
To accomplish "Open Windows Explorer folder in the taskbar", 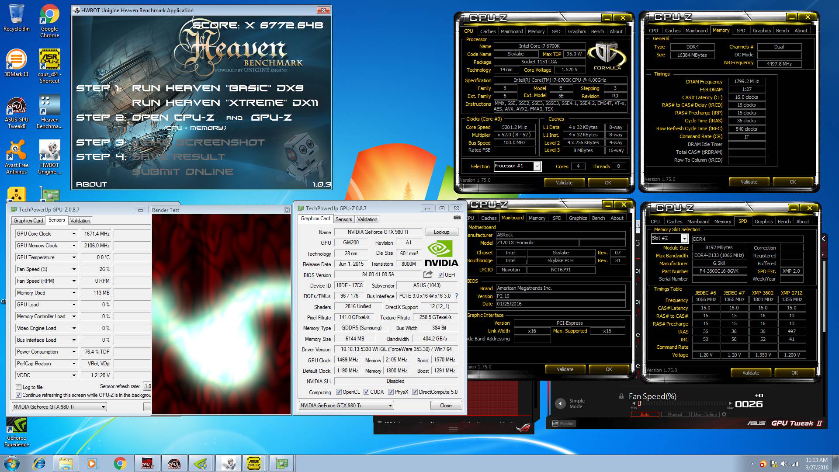I will tap(66, 464).
